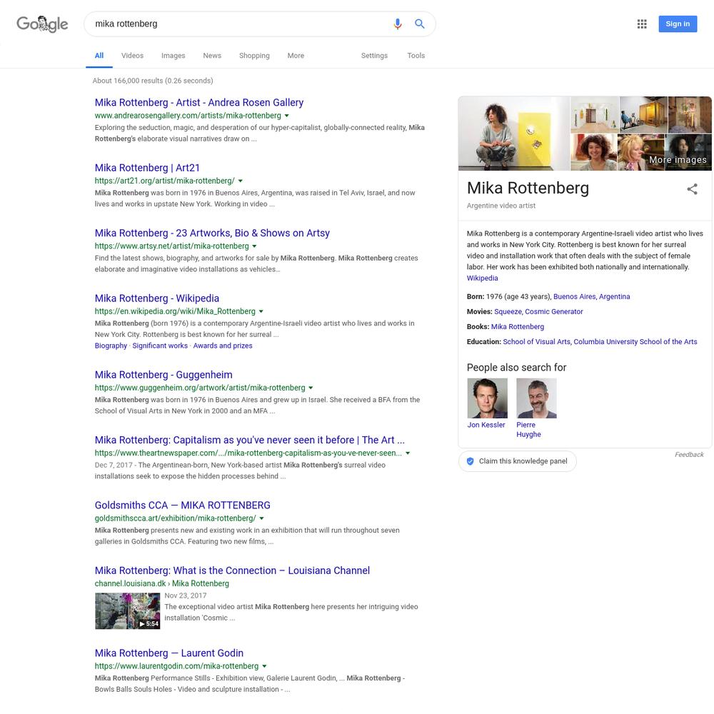Screen dimensions: 714x714
Task: Open the Mika Rottenberg book link
Action: click(x=517, y=326)
